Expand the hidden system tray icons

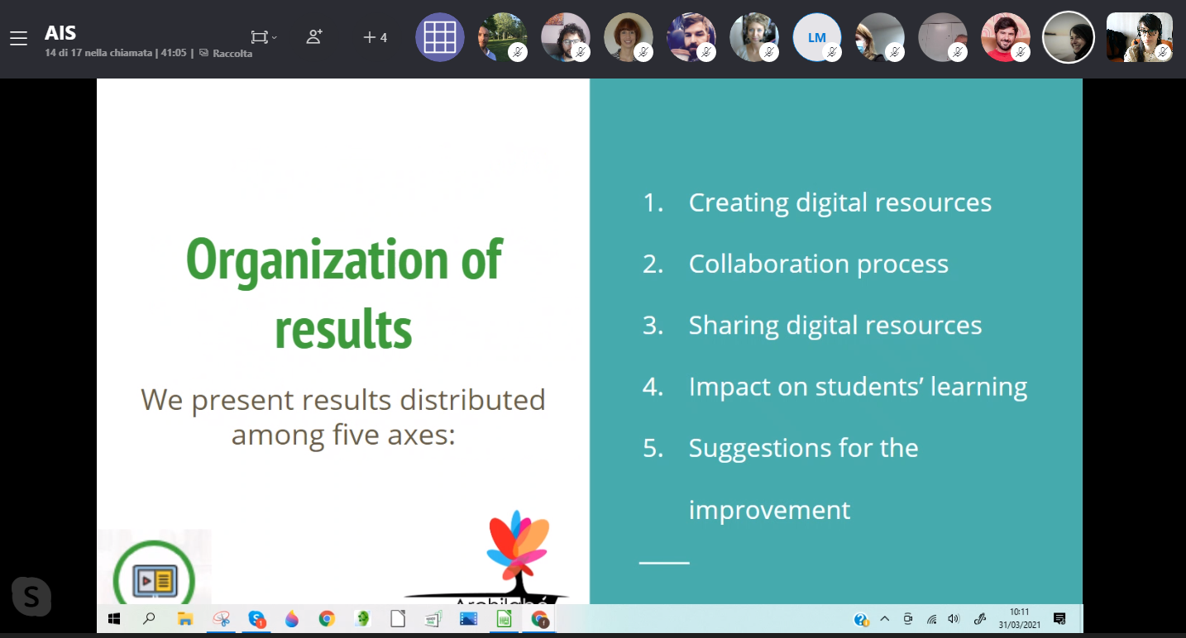point(884,618)
